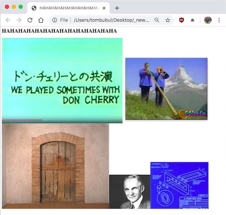Open the profile avatar menu

208,20
